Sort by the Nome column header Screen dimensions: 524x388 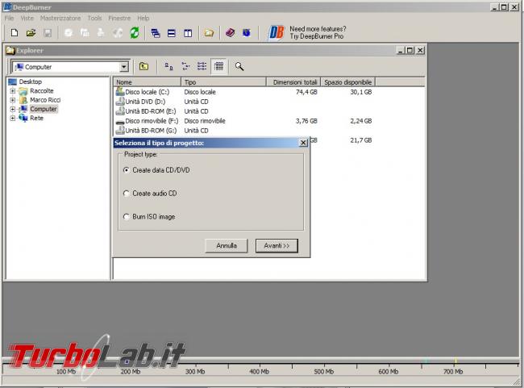coord(147,82)
